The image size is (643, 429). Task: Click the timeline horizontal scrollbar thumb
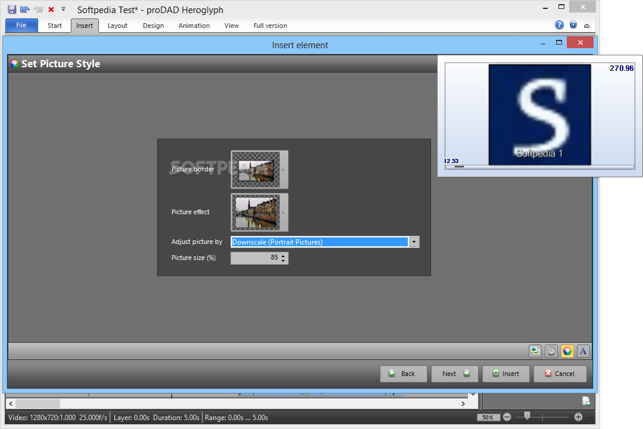pos(38,403)
